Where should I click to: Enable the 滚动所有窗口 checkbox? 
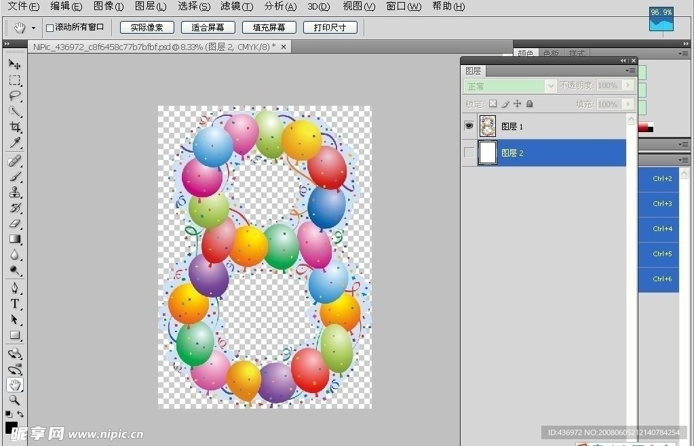[x=50, y=28]
